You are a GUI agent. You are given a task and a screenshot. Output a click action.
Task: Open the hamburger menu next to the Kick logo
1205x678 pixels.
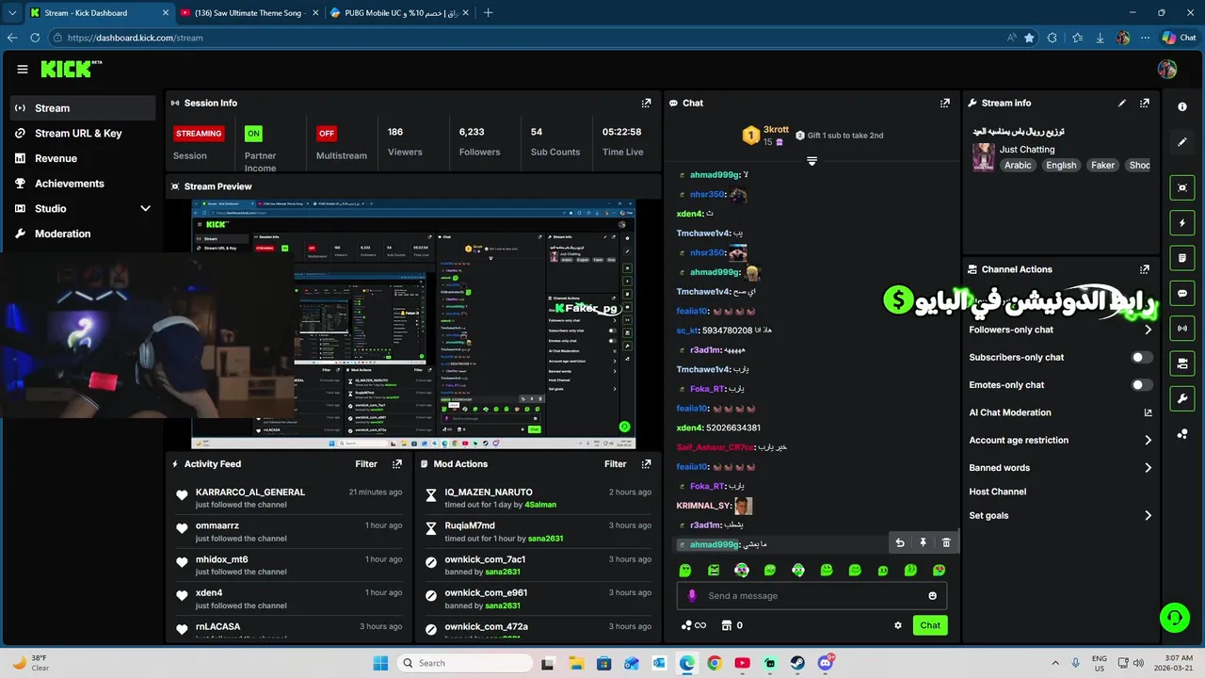coord(23,69)
